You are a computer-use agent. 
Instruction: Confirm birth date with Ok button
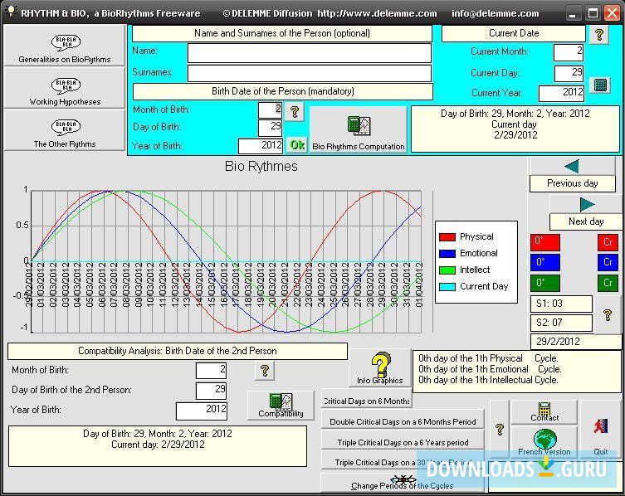tap(296, 145)
